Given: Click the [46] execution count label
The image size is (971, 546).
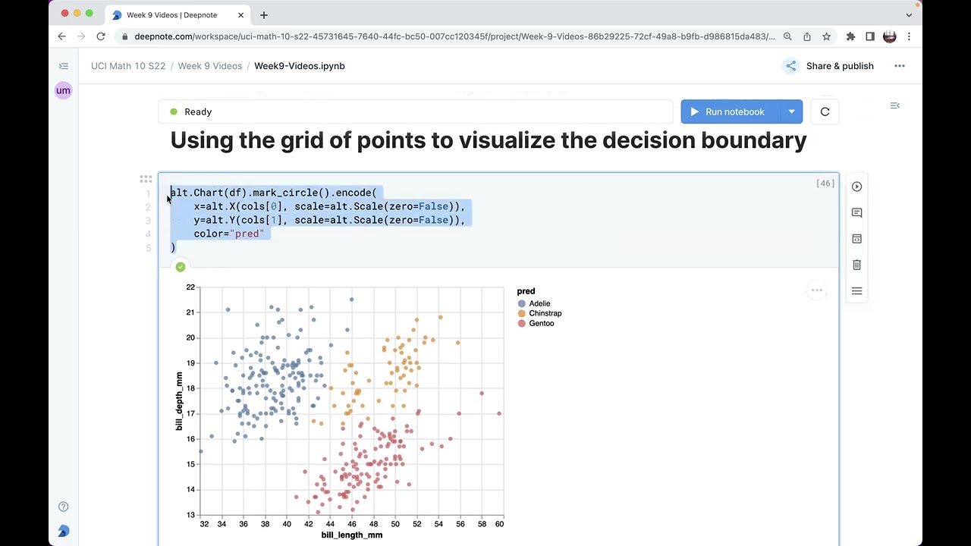Looking at the screenshot, I should coord(825,184).
